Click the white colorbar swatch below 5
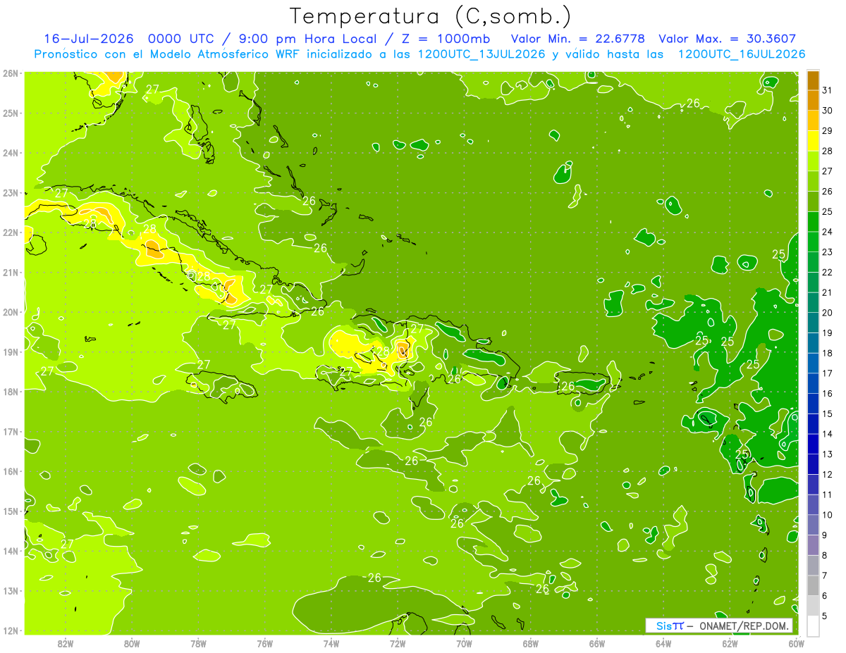846x653 pixels. [813, 626]
